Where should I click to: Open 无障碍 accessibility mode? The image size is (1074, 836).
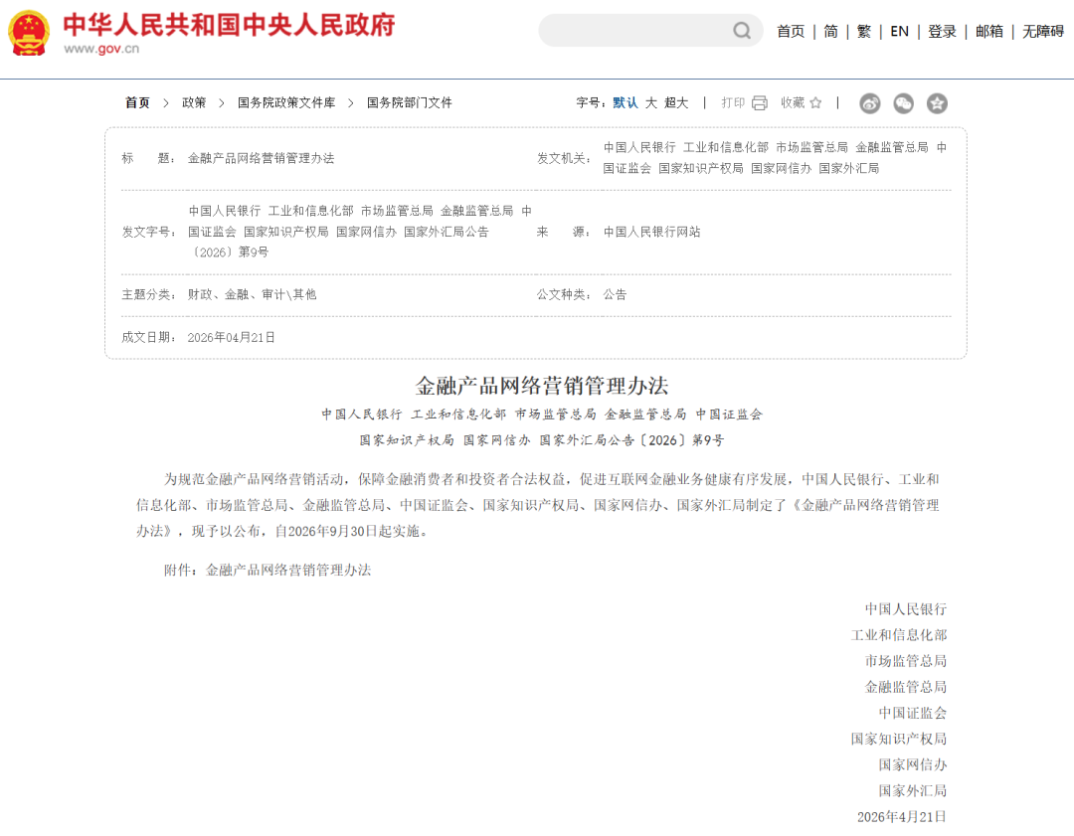[x=1043, y=32]
